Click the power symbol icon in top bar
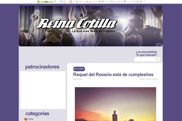 [119, 2]
